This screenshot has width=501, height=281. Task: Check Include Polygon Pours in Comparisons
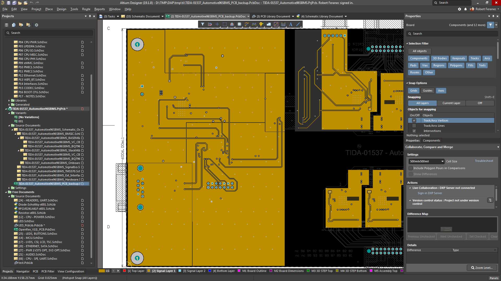tap(411, 168)
